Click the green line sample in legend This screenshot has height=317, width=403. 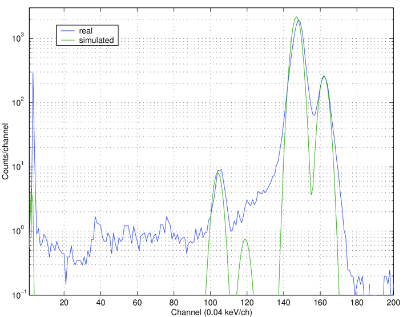pos(67,41)
